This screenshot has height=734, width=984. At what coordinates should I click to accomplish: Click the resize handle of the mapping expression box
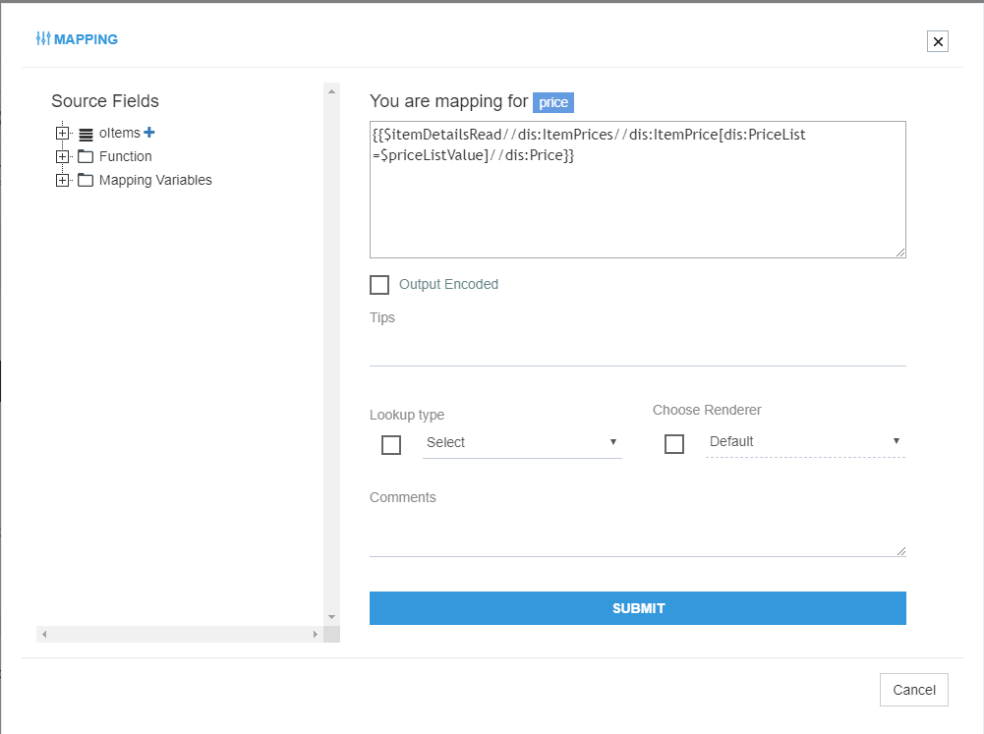[x=900, y=252]
